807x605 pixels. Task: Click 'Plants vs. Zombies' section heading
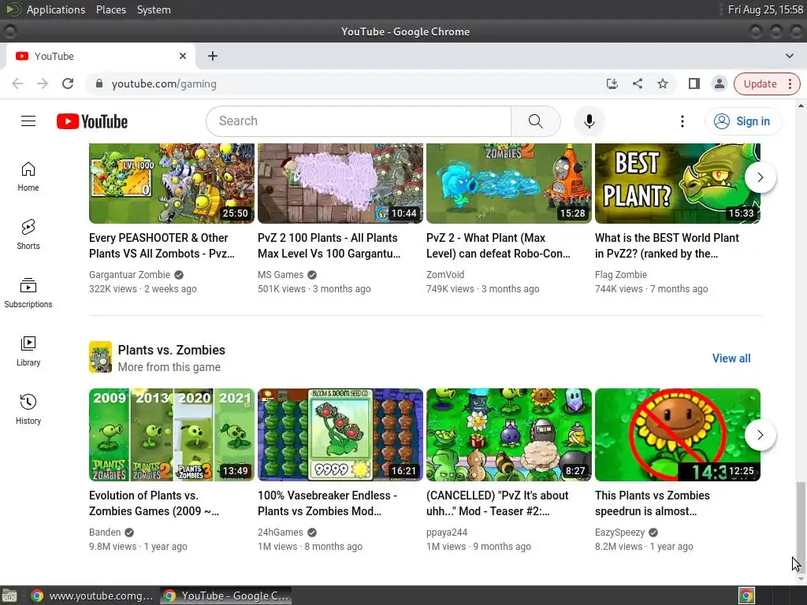point(171,350)
